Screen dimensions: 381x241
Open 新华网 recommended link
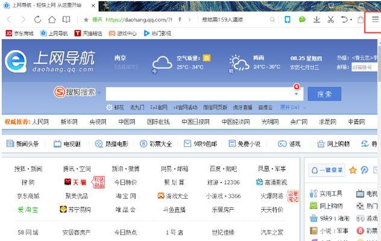click(69, 122)
